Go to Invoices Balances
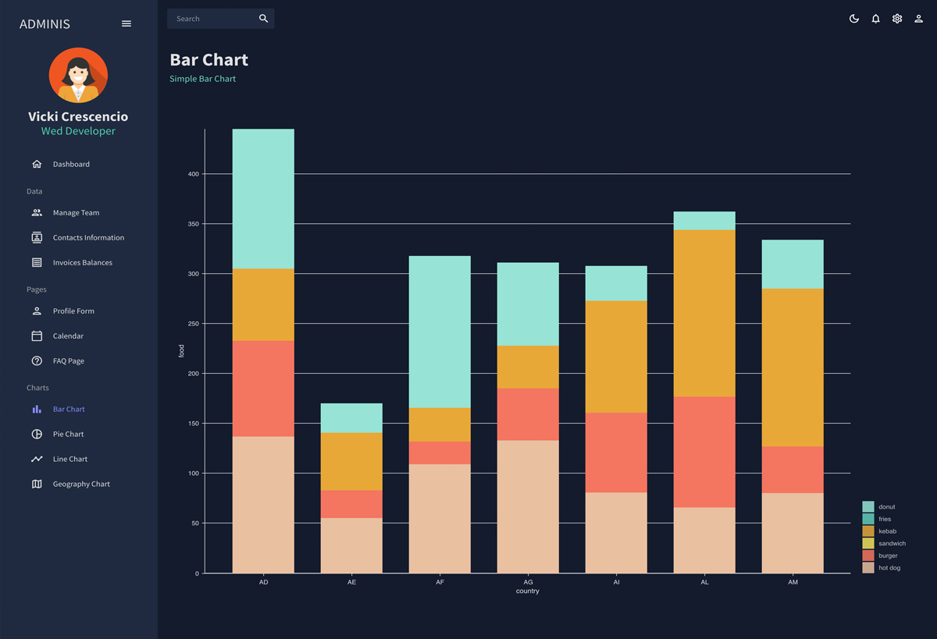This screenshot has height=639, width=937. point(82,262)
